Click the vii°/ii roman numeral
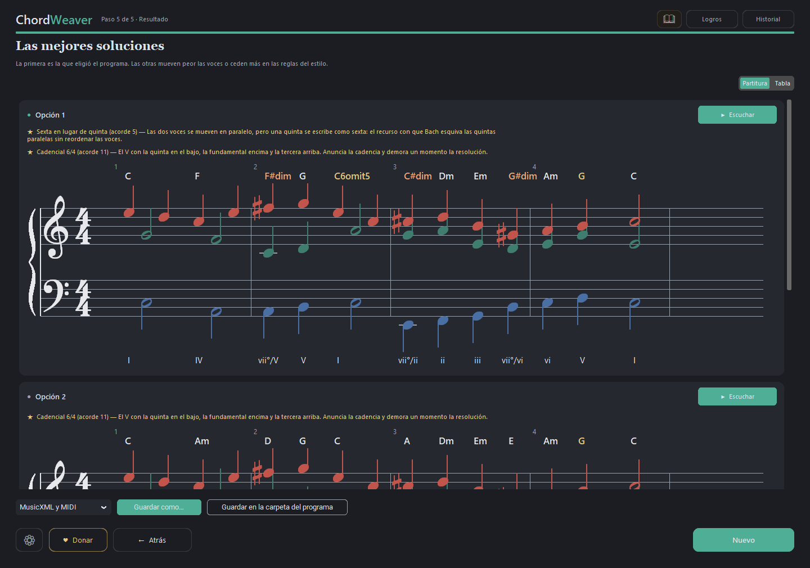The width and height of the screenshot is (810, 568). point(408,360)
